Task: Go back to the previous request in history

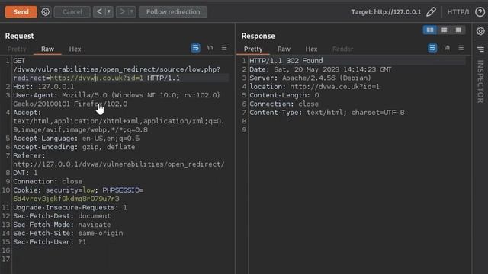Action: pyautogui.click(x=99, y=12)
